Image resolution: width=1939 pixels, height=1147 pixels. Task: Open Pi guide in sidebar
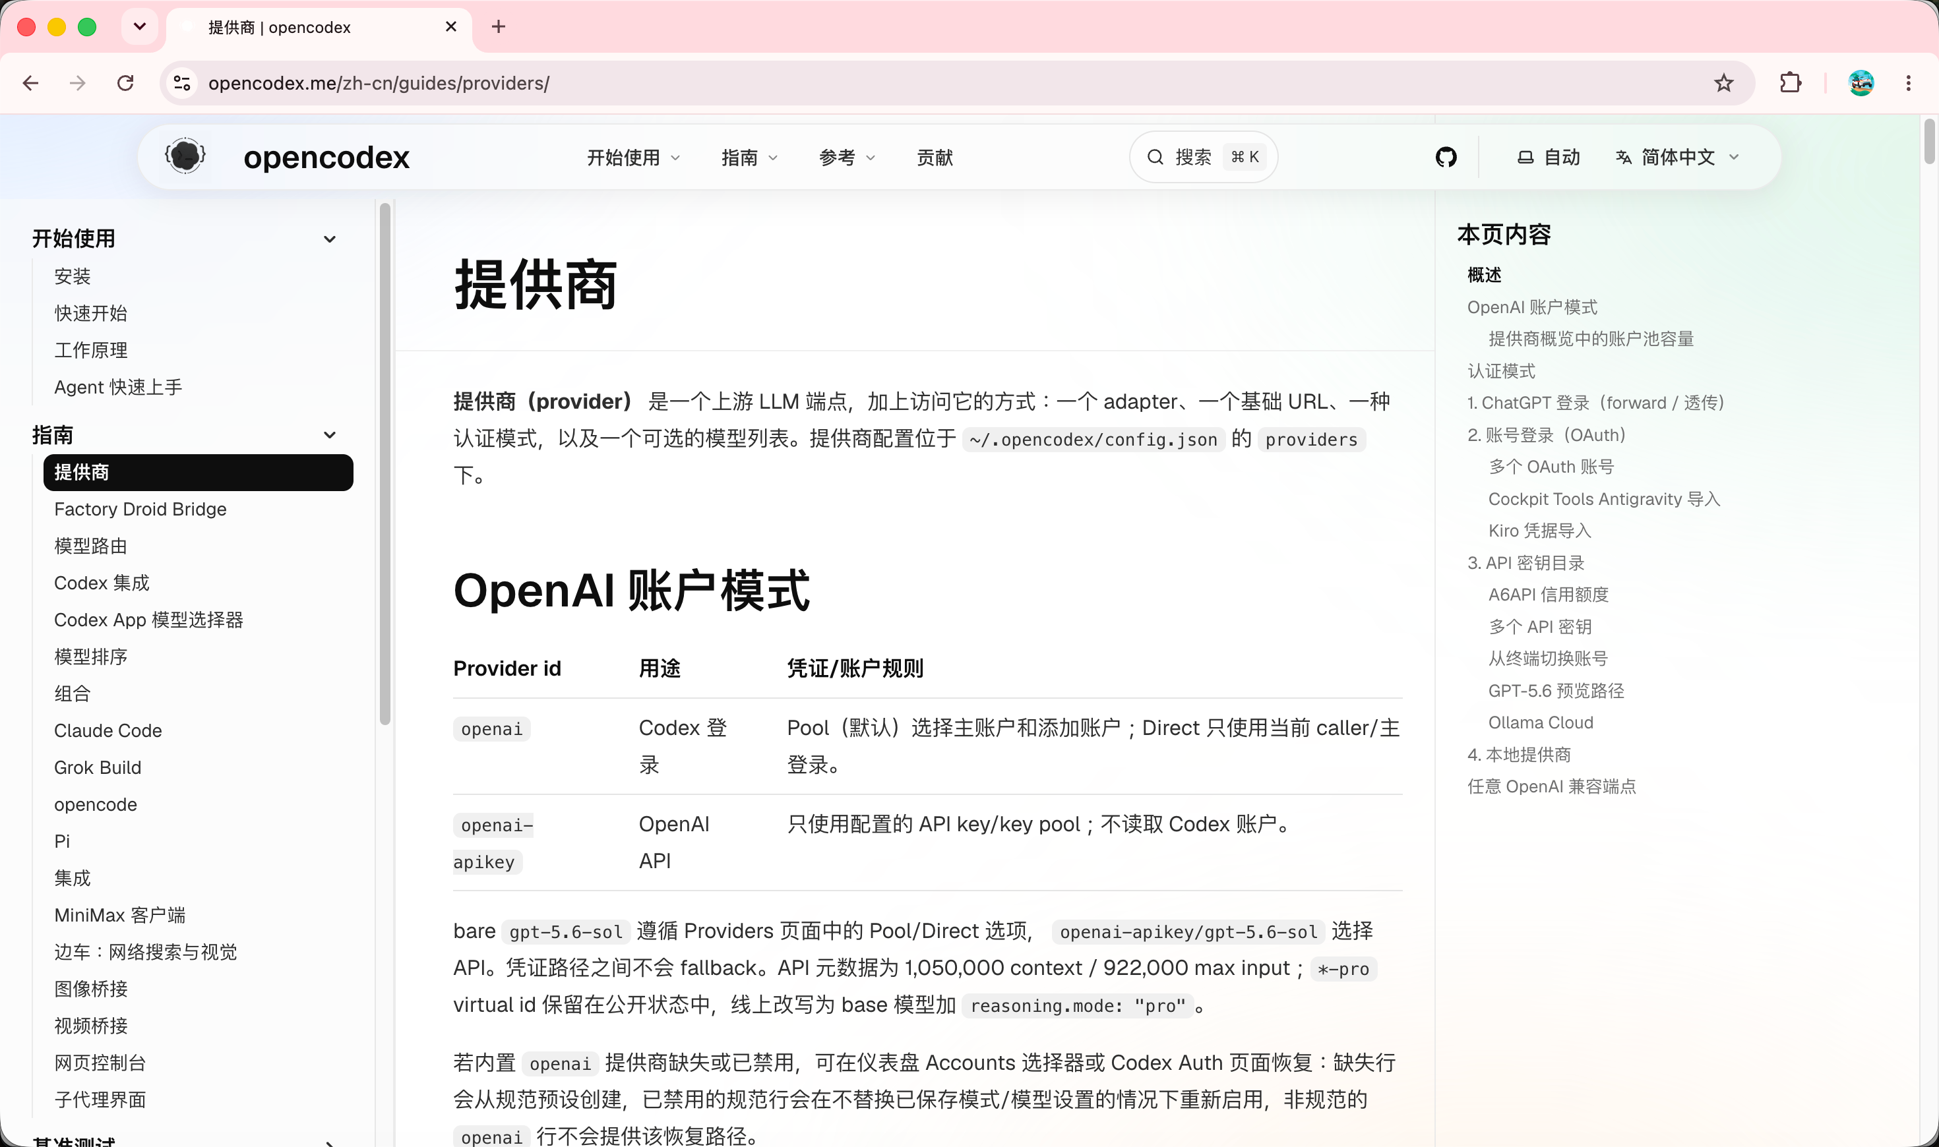pos(62,841)
